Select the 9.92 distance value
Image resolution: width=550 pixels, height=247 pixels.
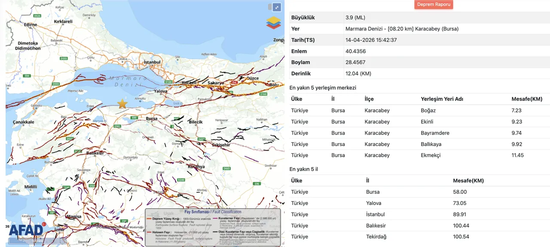pyautogui.click(x=517, y=144)
